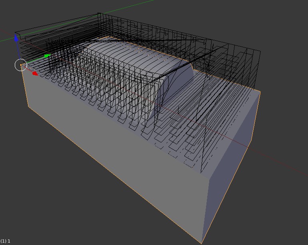This screenshot has width=308, height=245.
Task: Click the block's vertical left edge below the manipulator
Action: pyautogui.click(x=25, y=88)
